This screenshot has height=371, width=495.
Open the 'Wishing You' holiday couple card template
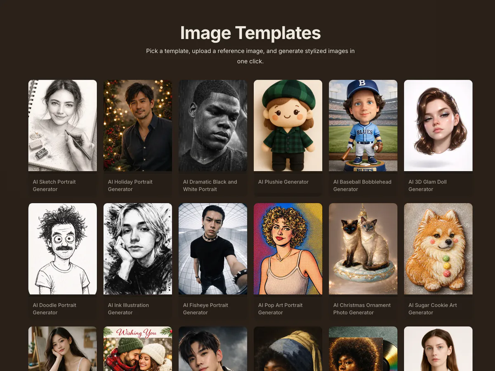coord(138,349)
